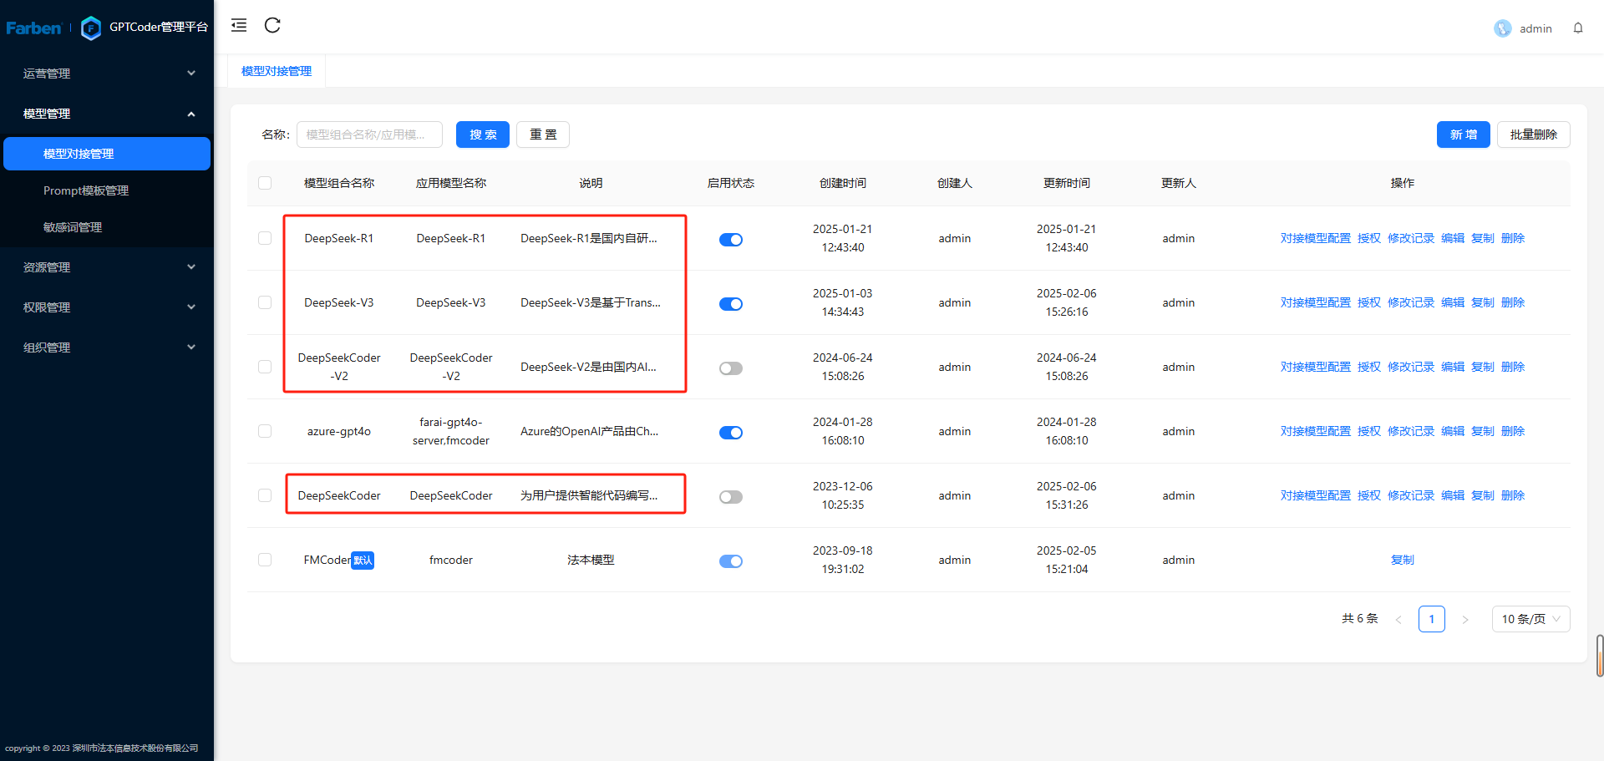Click the refresh icon in the top toolbar

coord(272,25)
